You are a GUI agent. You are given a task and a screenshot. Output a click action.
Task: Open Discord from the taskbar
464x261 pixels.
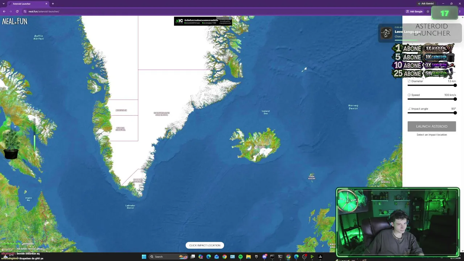click(264, 257)
